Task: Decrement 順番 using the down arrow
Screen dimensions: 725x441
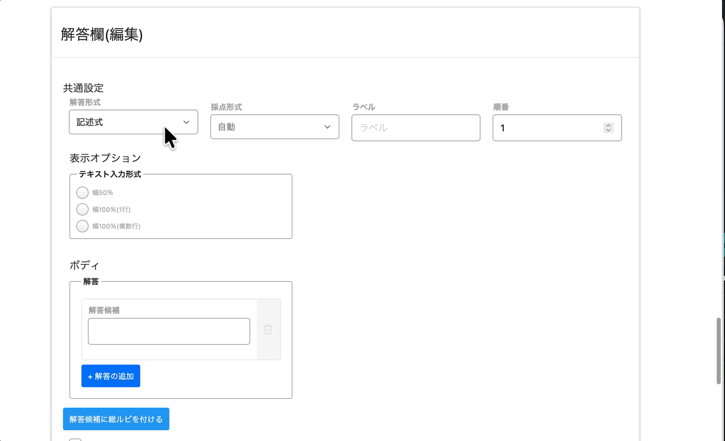Action: click(608, 131)
